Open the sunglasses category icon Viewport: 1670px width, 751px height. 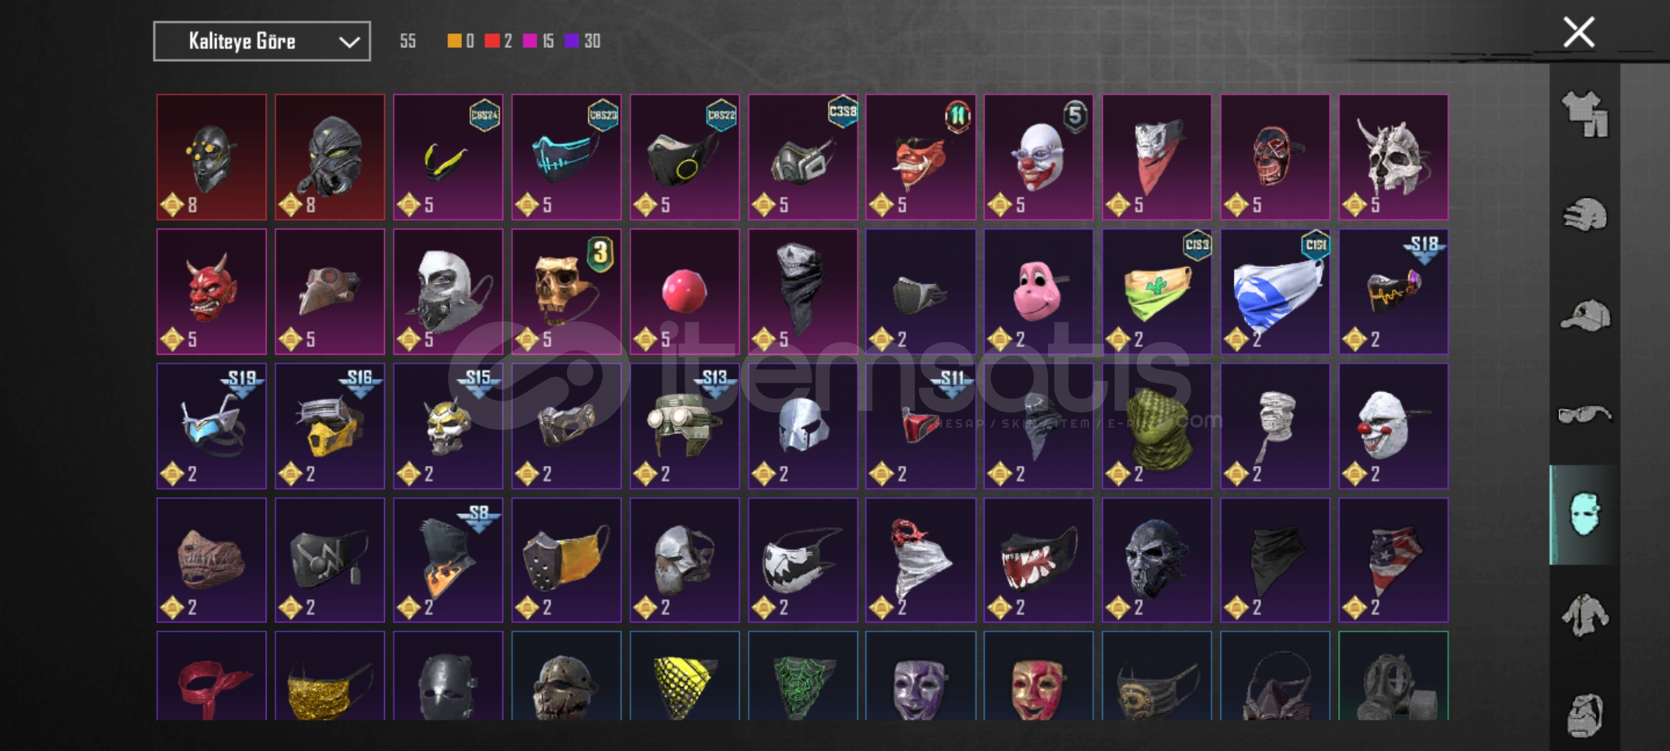(x=1584, y=414)
